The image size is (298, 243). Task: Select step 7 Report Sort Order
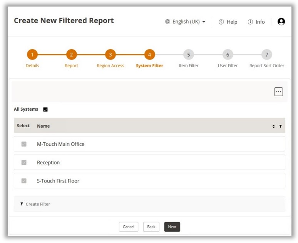click(266, 55)
